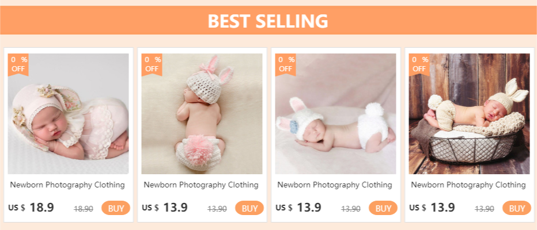This screenshot has height=230, width=537.
Task: Click BUY on the white bunny diaper set
Action: click(x=383, y=208)
